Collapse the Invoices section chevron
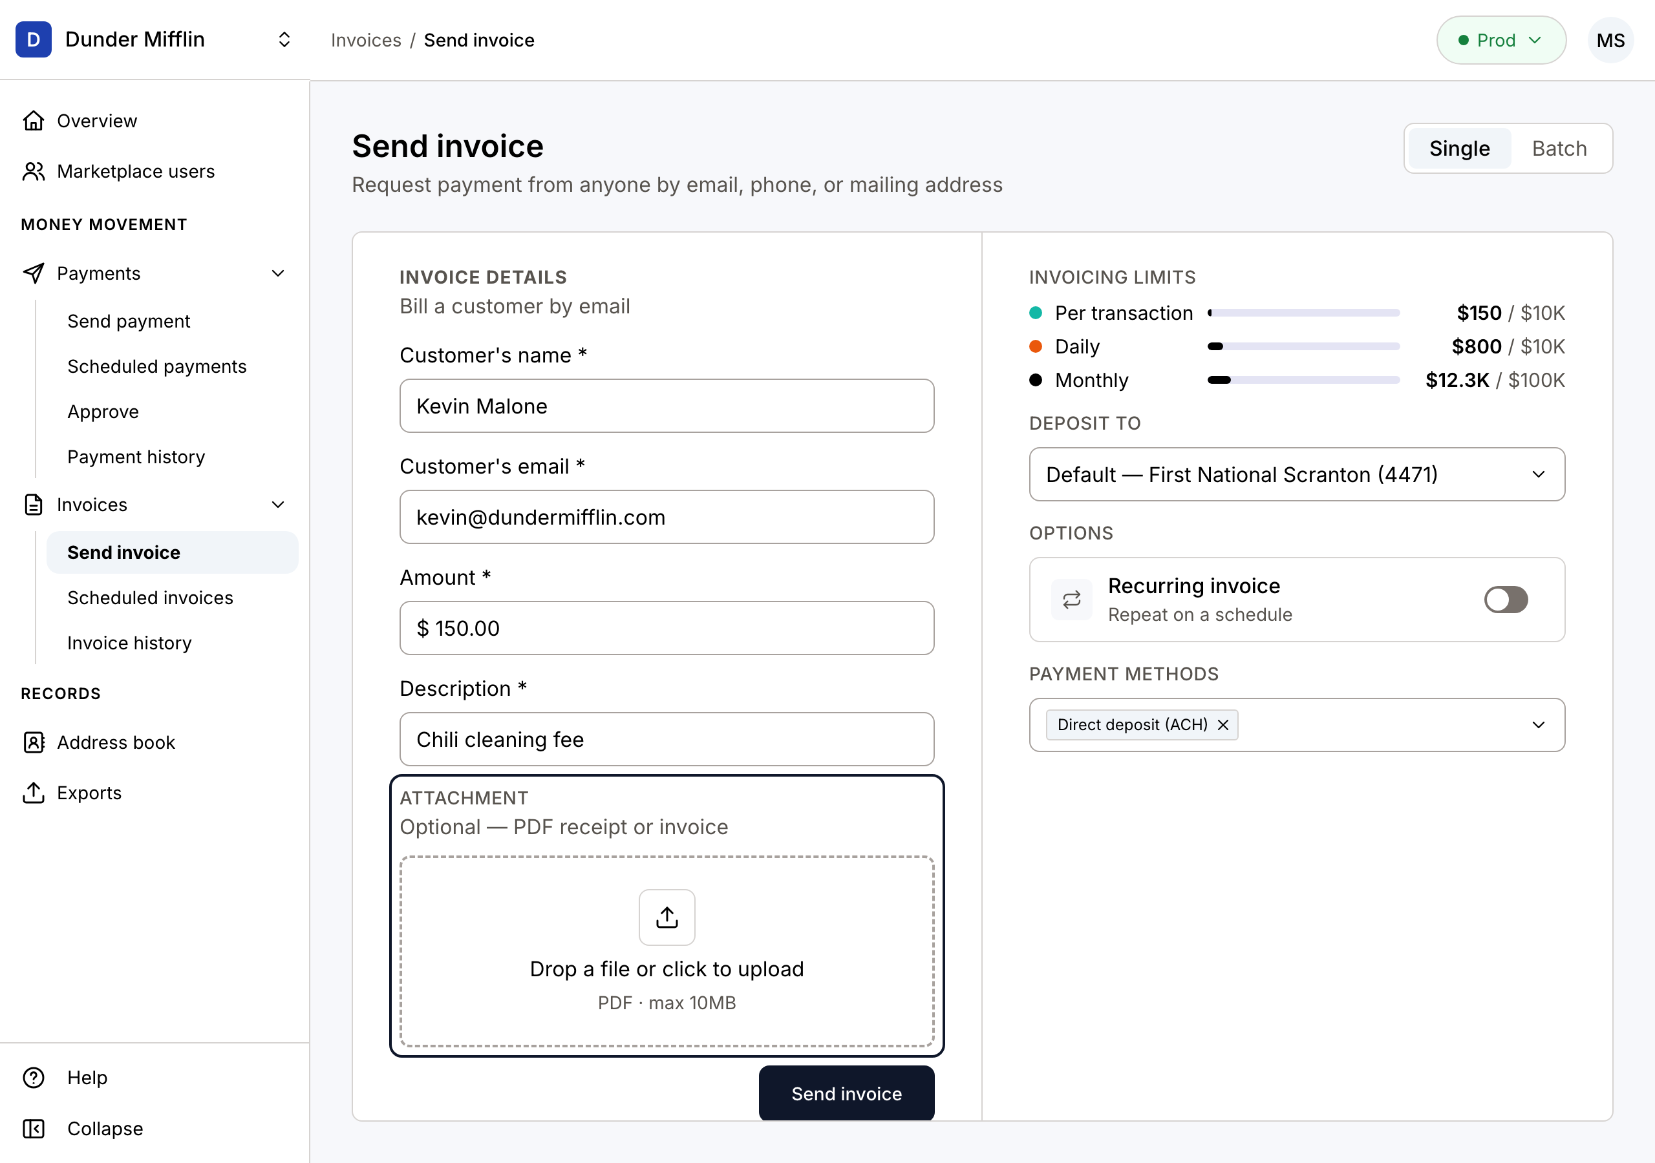The height and width of the screenshot is (1163, 1655). [278, 505]
